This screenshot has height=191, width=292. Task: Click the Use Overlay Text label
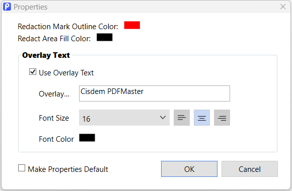point(66,73)
